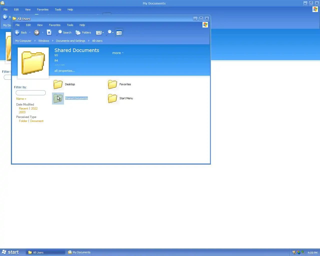The height and width of the screenshot is (256, 320).
Task: Expand the 'more' dropdown in details header
Action: pyautogui.click(x=118, y=53)
